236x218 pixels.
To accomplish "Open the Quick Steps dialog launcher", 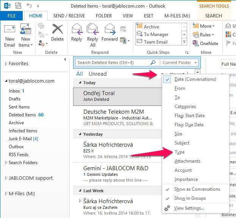I will pyautogui.click(x=187, y=52).
